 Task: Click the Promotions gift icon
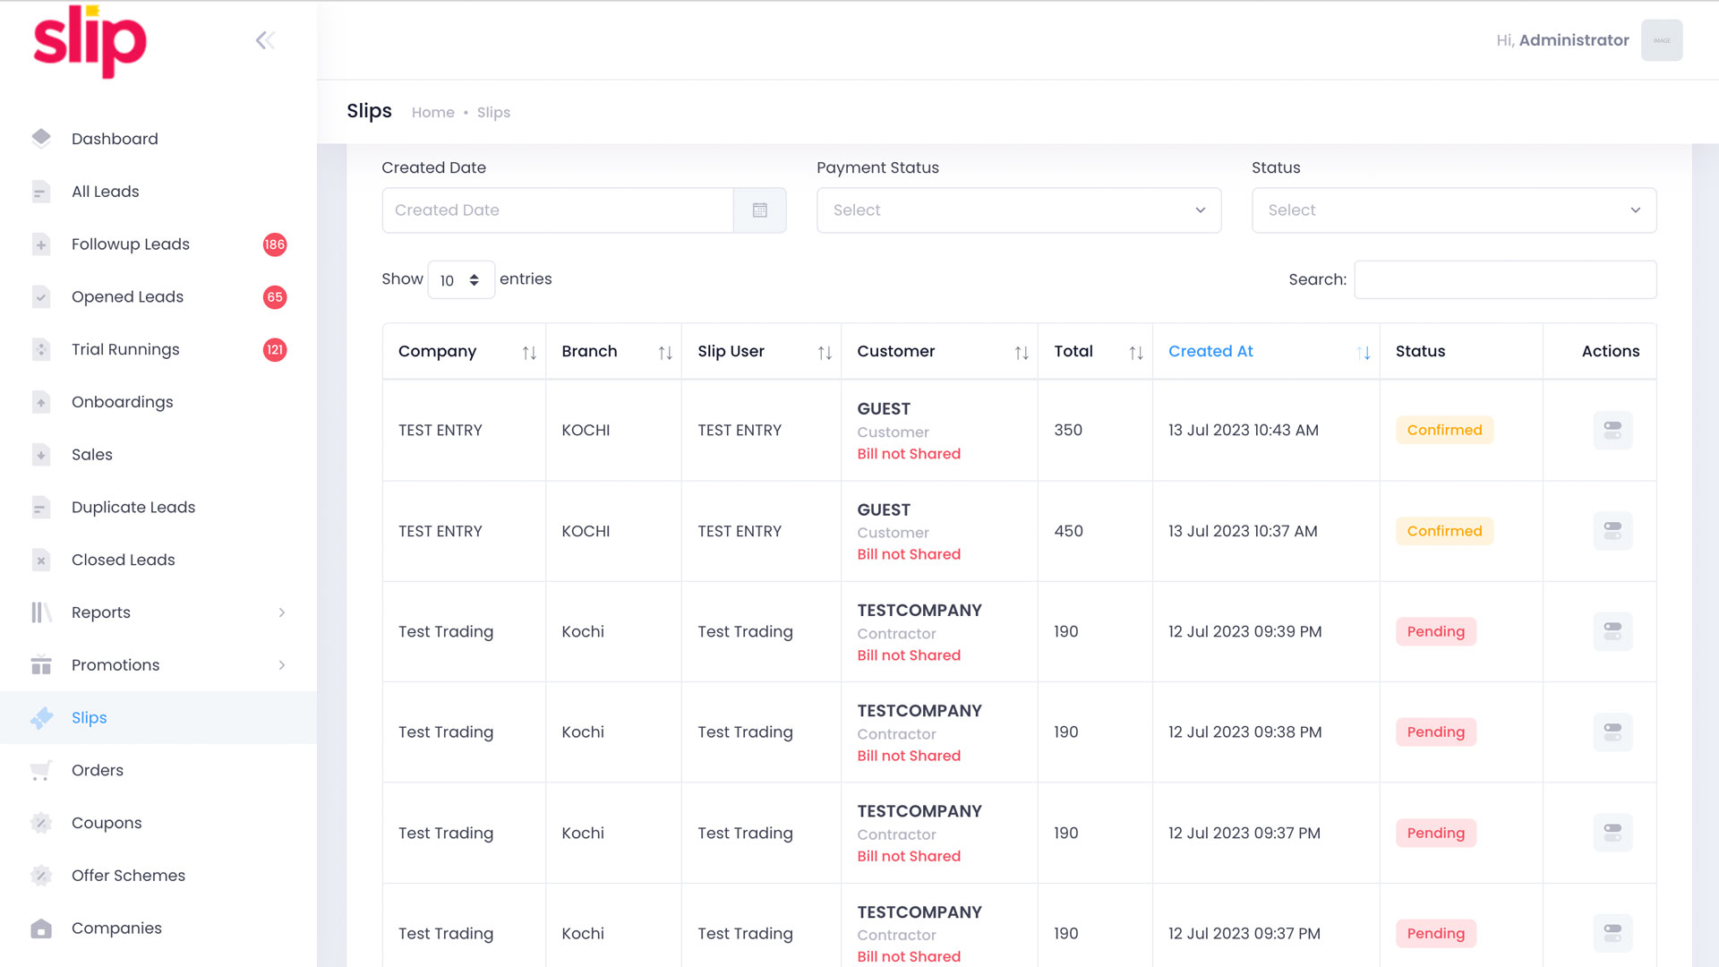(x=41, y=665)
